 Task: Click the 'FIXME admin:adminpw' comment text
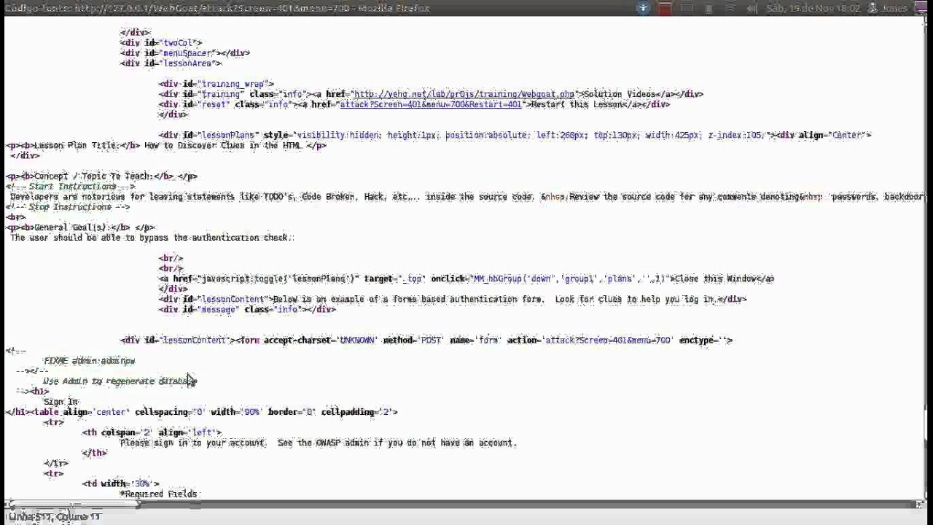pos(89,360)
